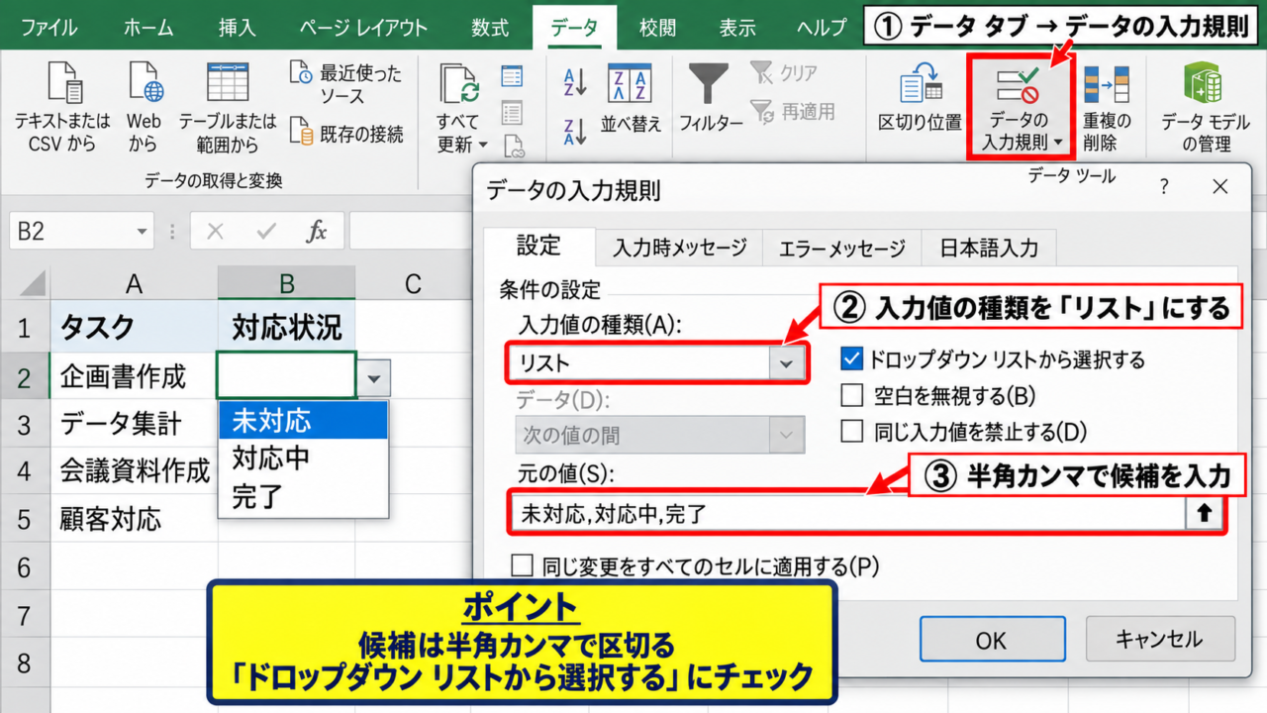This screenshot has width=1267, height=713.
Task: Switch to the 校閲 tab
Action: (x=658, y=27)
